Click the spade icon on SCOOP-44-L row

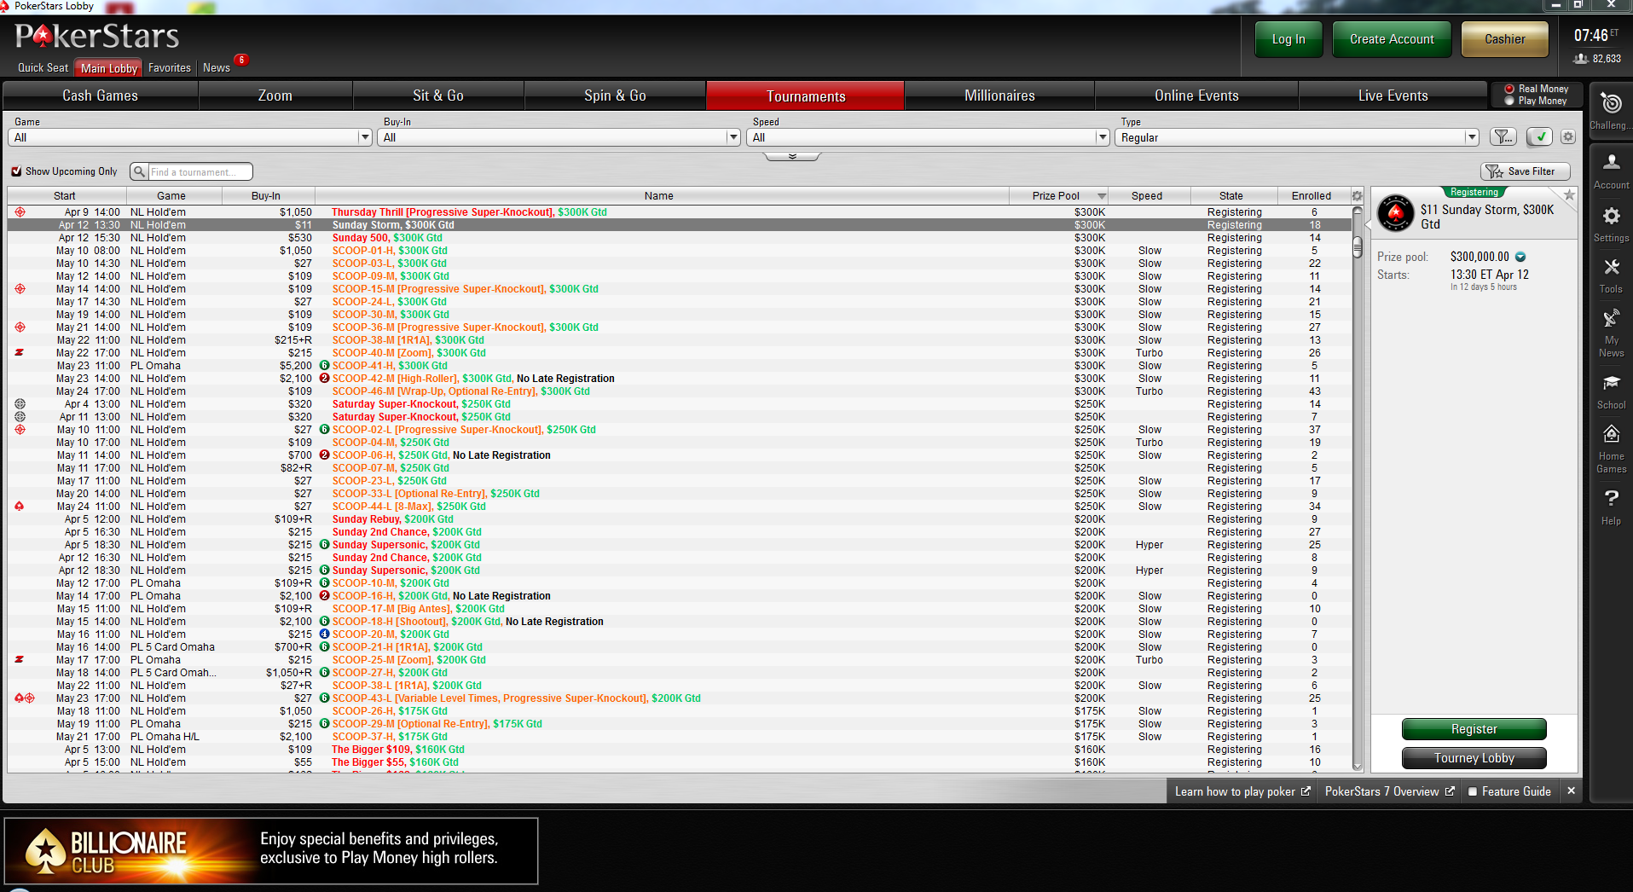click(x=20, y=506)
